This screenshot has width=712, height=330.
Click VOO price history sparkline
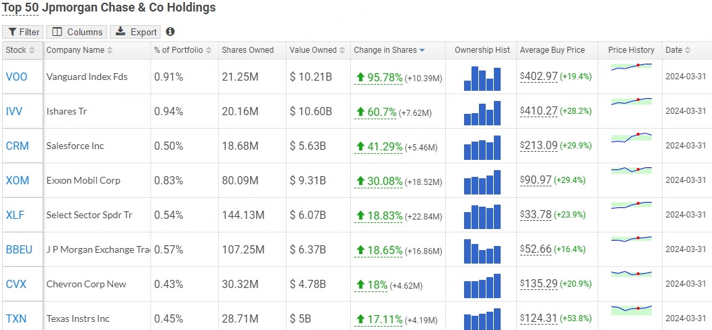click(x=631, y=66)
